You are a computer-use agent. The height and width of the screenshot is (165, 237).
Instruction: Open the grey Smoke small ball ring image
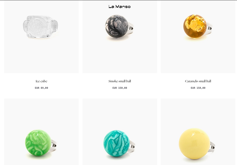(x=120, y=37)
